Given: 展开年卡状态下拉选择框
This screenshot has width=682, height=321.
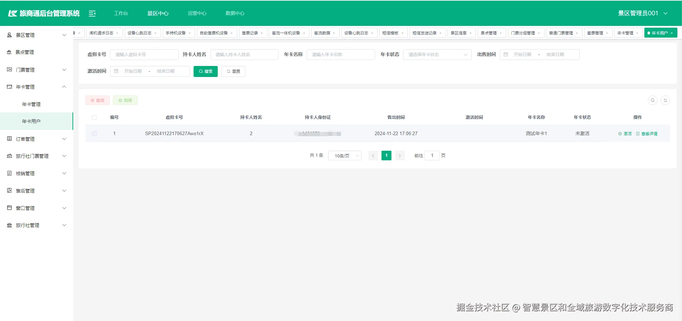Looking at the screenshot, I should point(437,55).
